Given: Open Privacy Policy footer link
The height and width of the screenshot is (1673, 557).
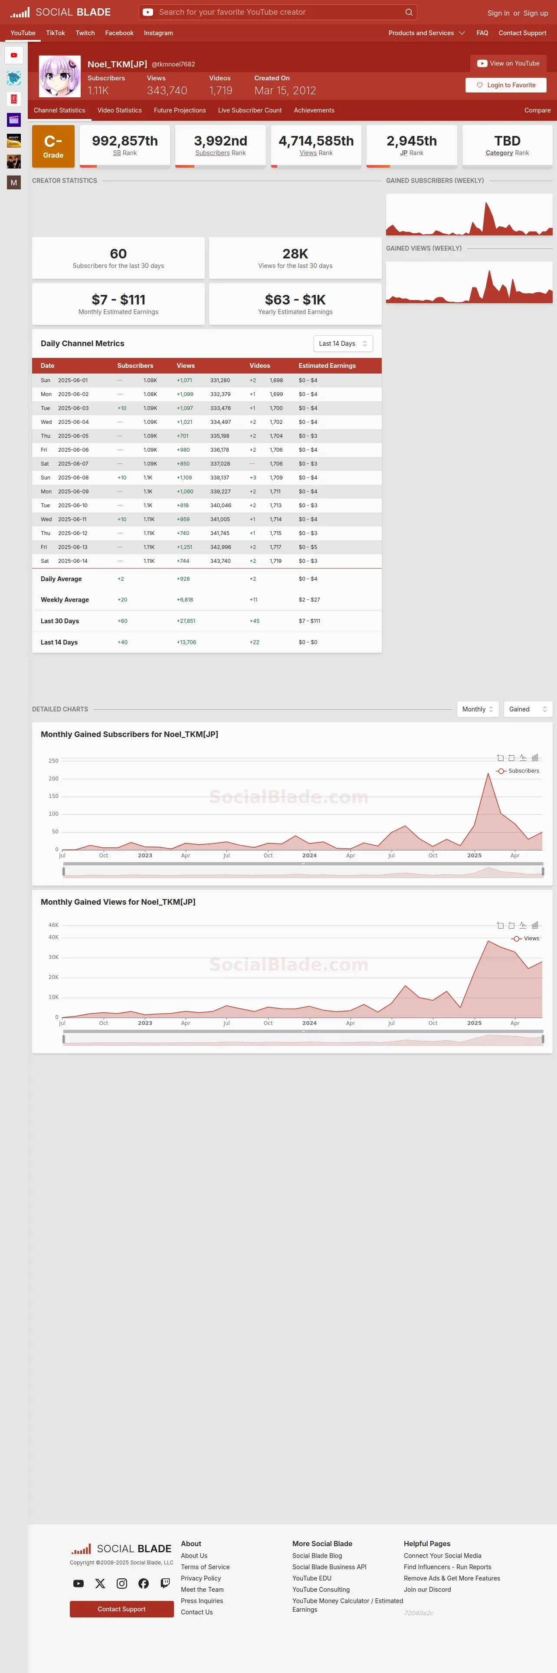Looking at the screenshot, I should (201, 1578).
